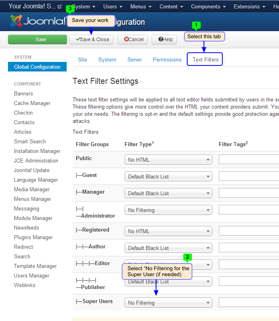Open the Content menu

(171, 6)
